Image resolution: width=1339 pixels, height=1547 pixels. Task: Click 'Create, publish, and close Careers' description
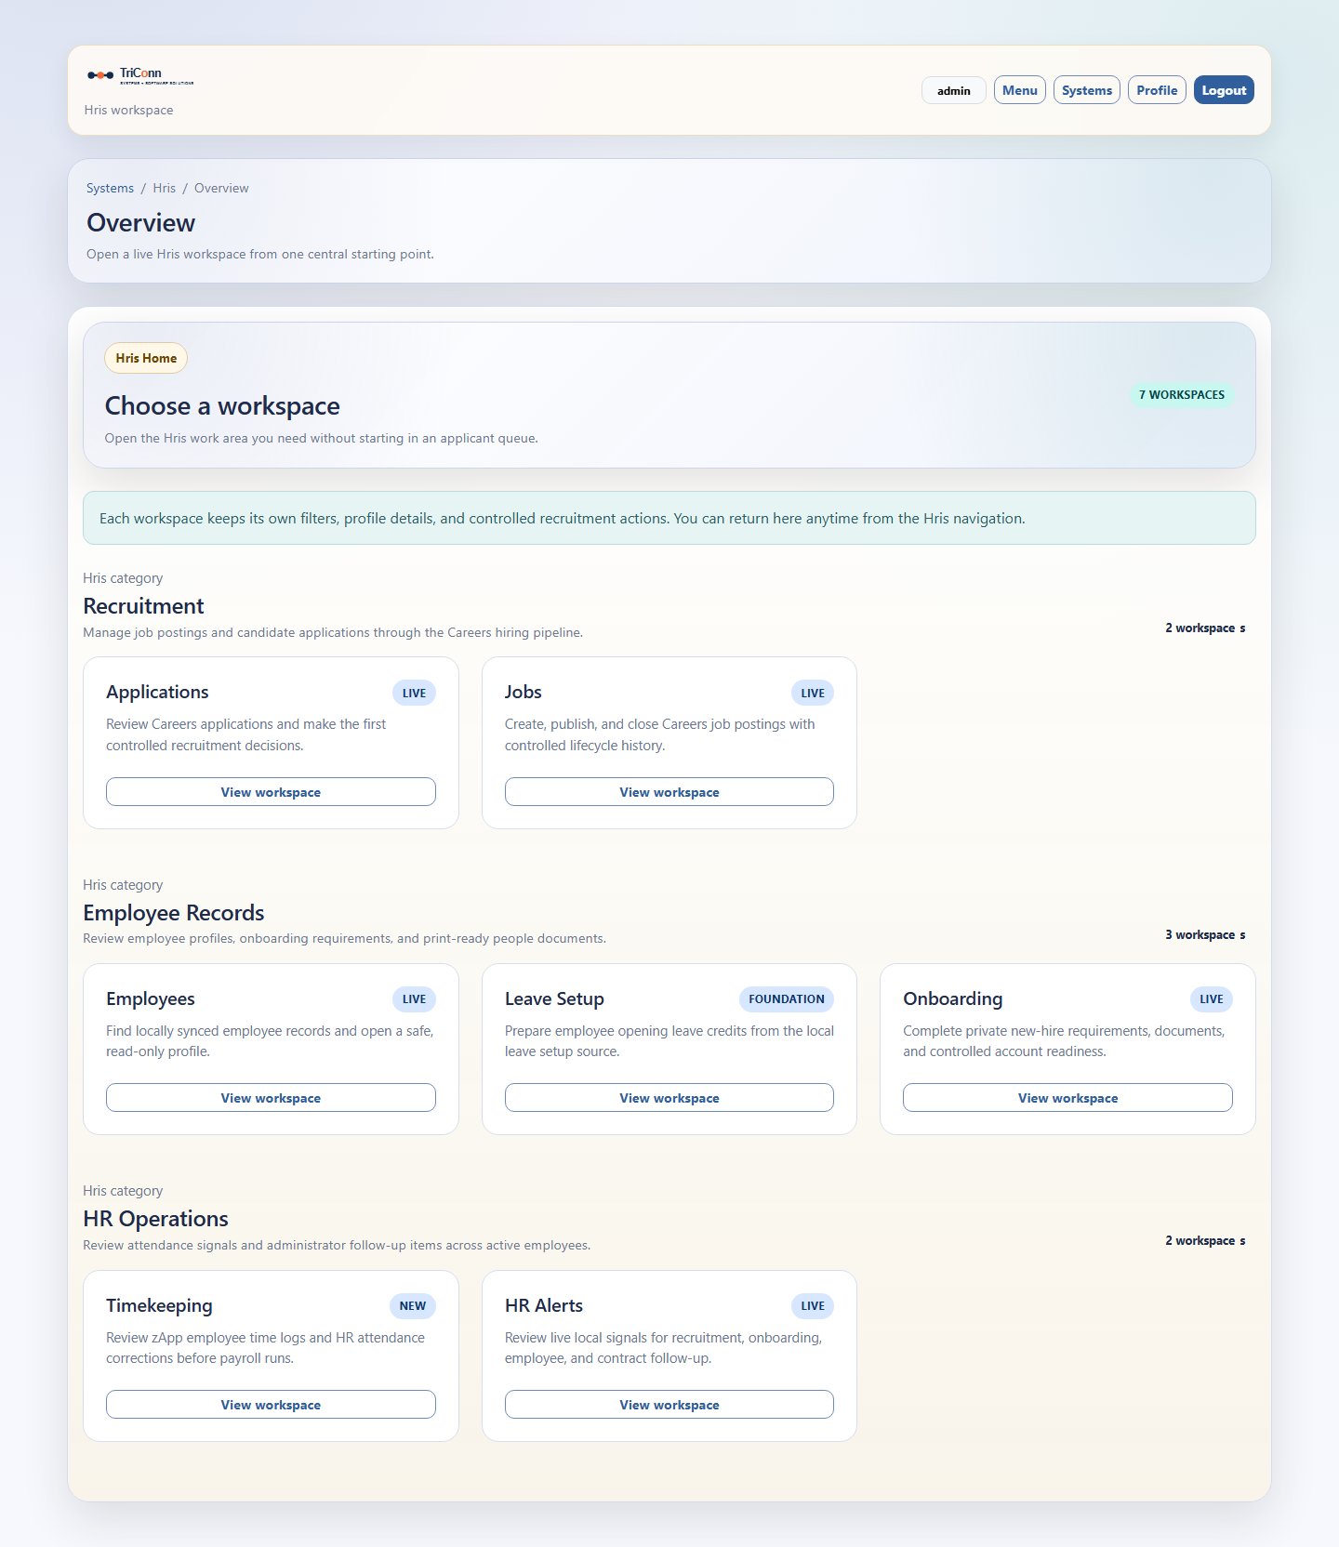[x=660, y=734]
